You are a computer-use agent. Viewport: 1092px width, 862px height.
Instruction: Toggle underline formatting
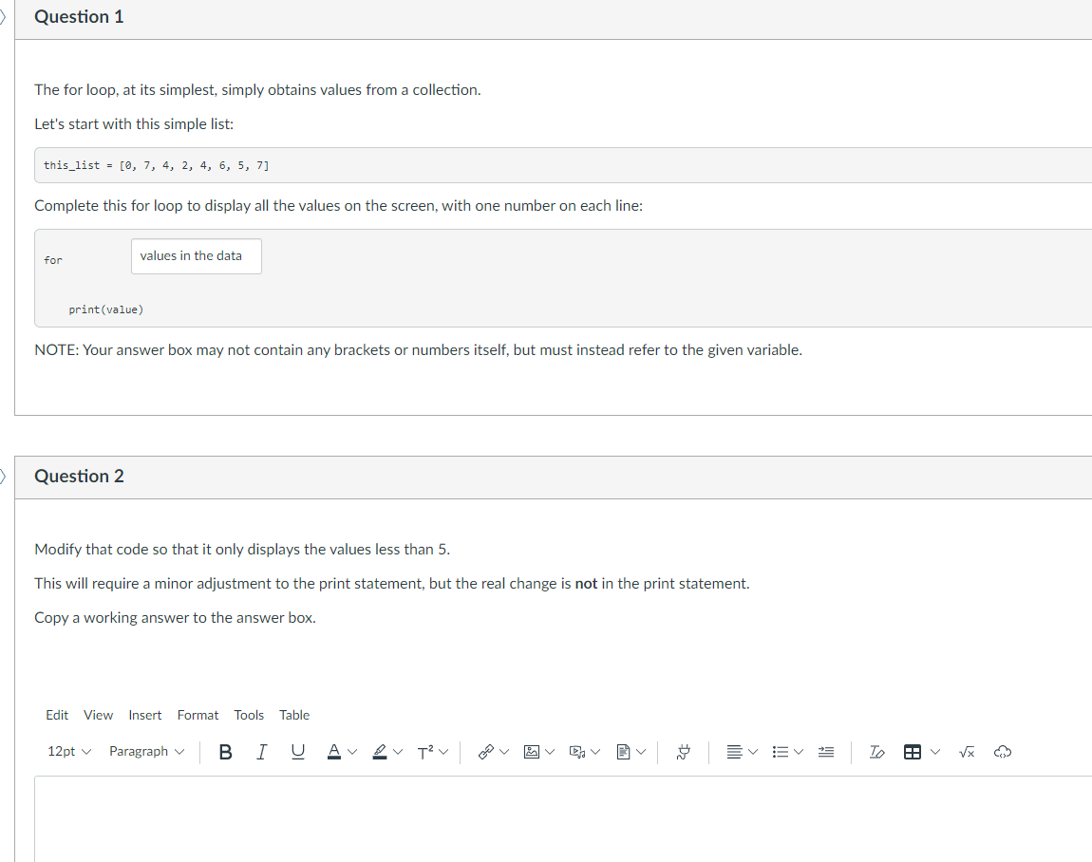[x=297, y=751]
